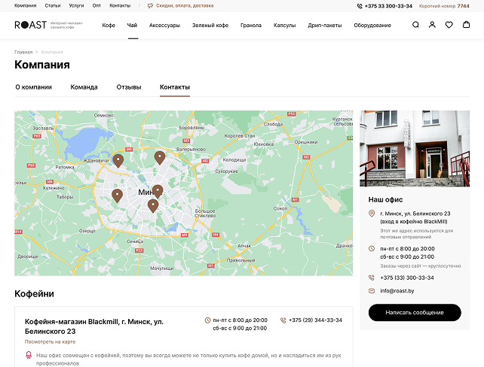
Task: Click the office building photo
Action: click(x=414, y=149)
